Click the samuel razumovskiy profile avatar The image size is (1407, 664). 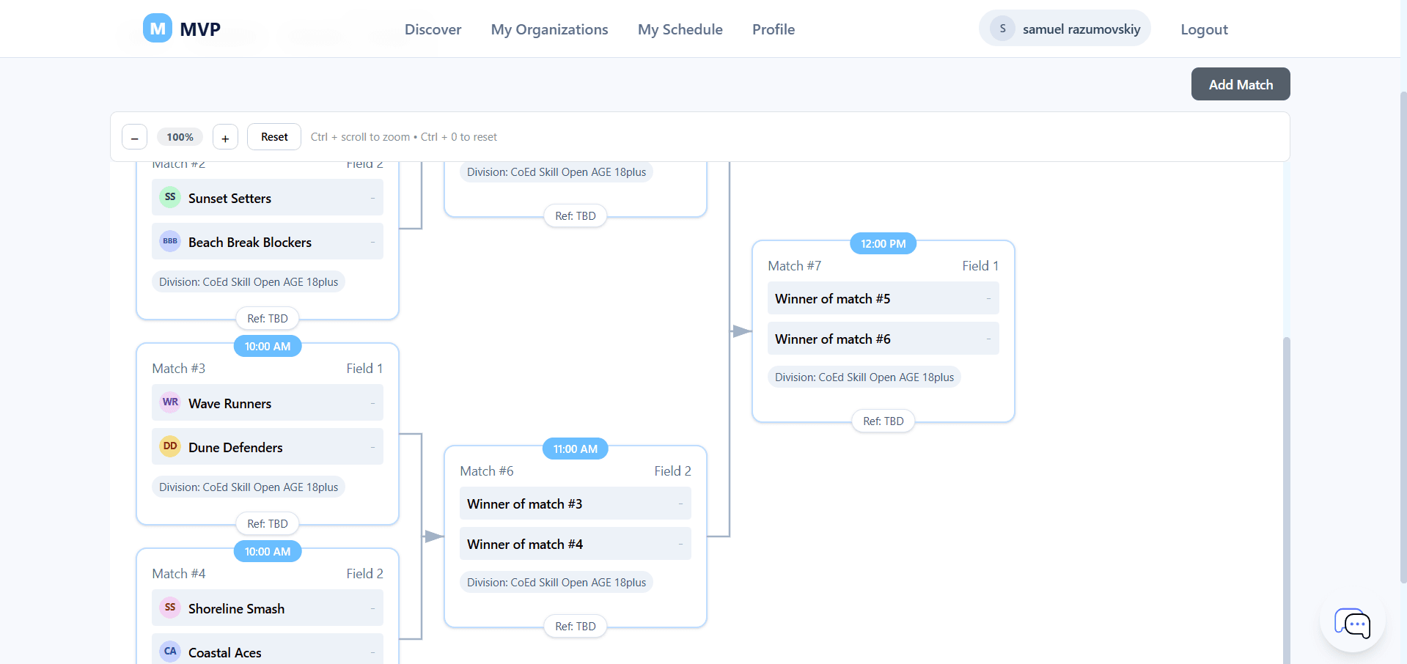(x=1002, y=29)
